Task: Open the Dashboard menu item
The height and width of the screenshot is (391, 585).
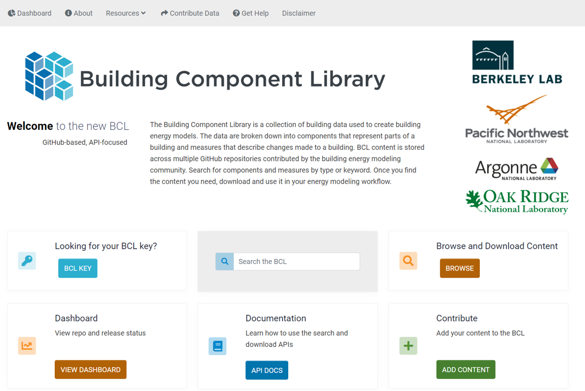Action: point(29,13)
